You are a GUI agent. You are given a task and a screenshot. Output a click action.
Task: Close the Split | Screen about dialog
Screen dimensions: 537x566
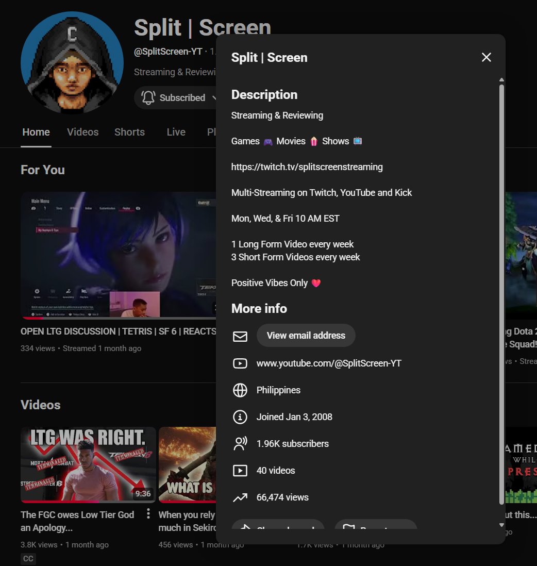tap(486, 57)
